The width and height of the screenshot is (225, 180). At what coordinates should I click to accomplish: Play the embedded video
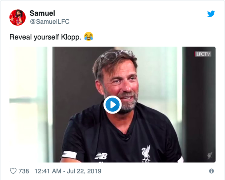[x=112, y=105]
